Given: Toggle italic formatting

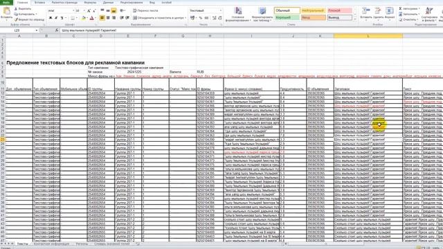Looking at the screenshot, I should click(x=56, y=18).
